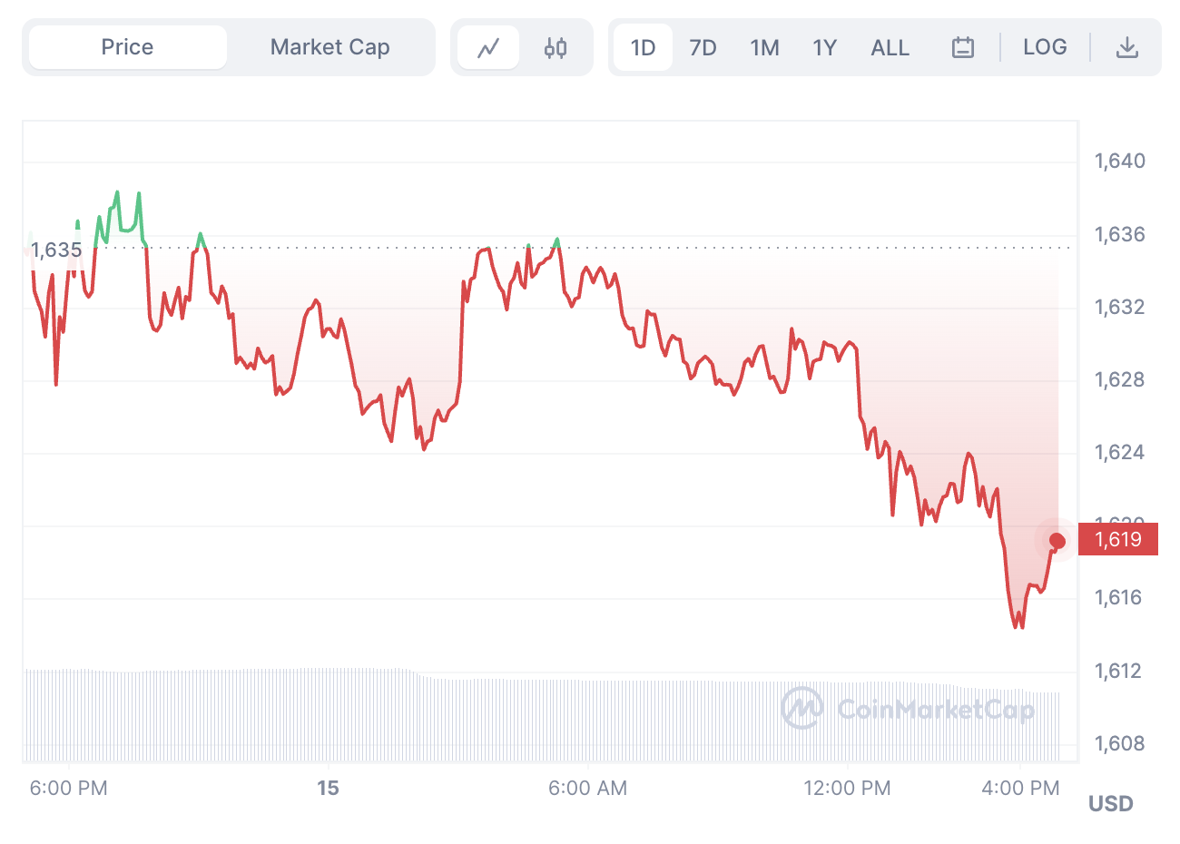The image size is (1180, 844).
Task: Choose the 1D time range
Action: pos(644,47)
